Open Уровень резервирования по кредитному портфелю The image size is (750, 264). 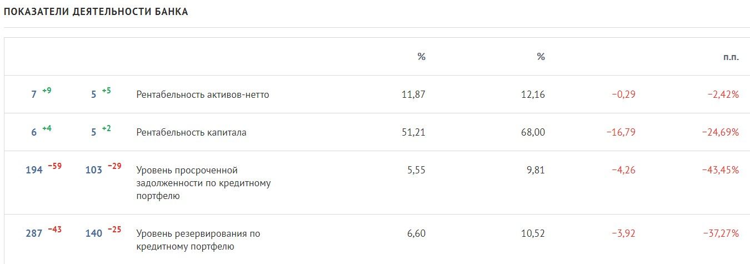pyautogui.click(x=198, y=240)
